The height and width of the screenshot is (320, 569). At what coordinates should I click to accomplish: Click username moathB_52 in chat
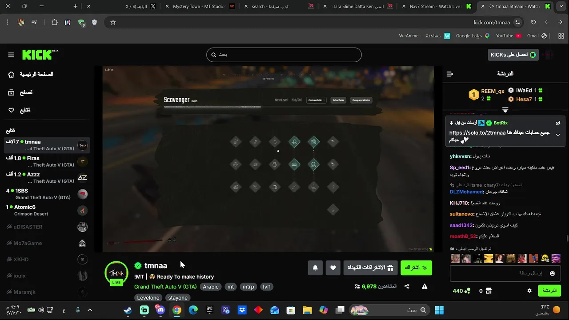[x=463, y=236]
